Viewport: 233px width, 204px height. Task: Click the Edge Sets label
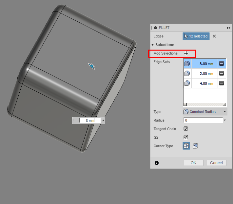162,62
